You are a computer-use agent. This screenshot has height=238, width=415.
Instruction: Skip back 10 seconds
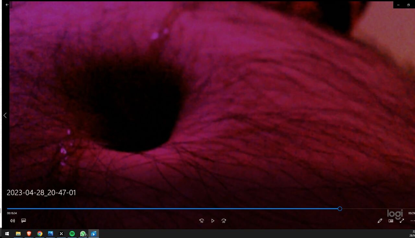pos(202,221)
